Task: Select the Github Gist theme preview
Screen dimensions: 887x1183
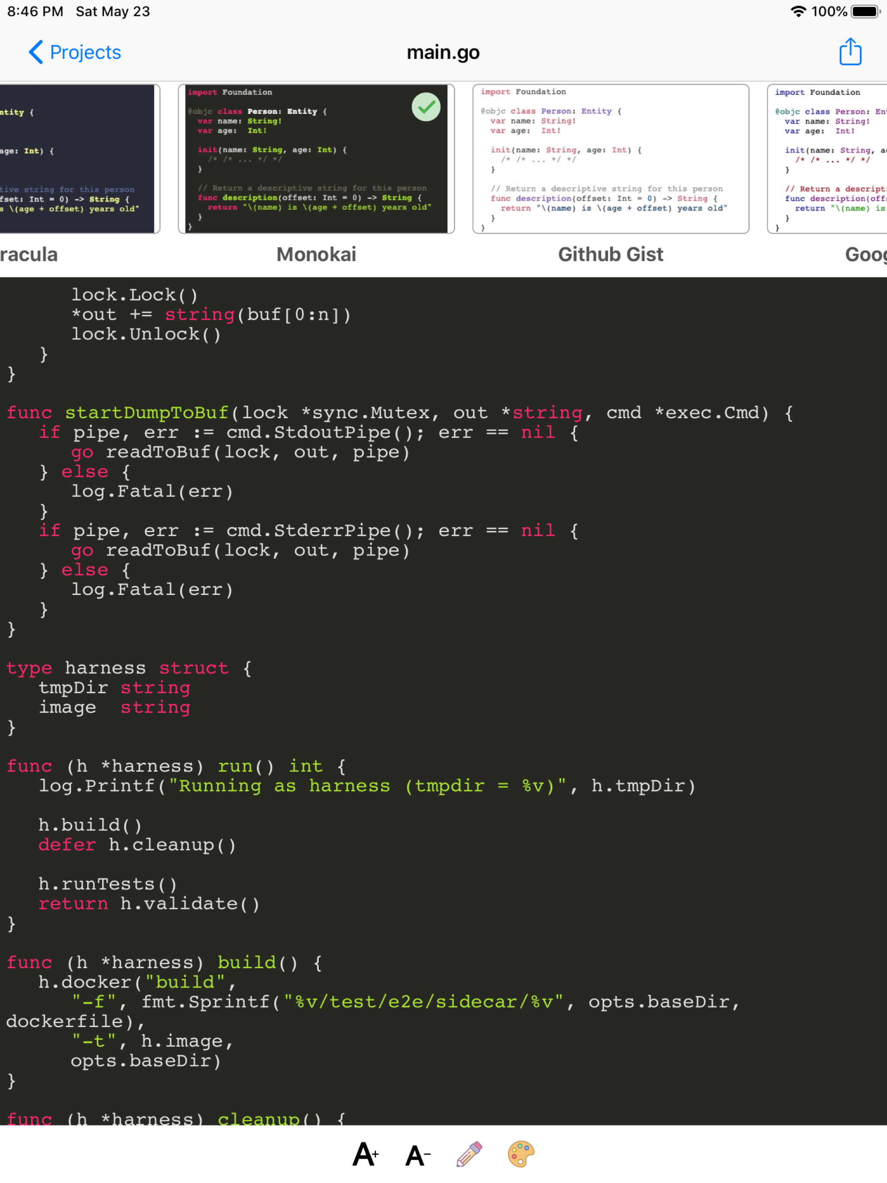Action: [610, 159]
